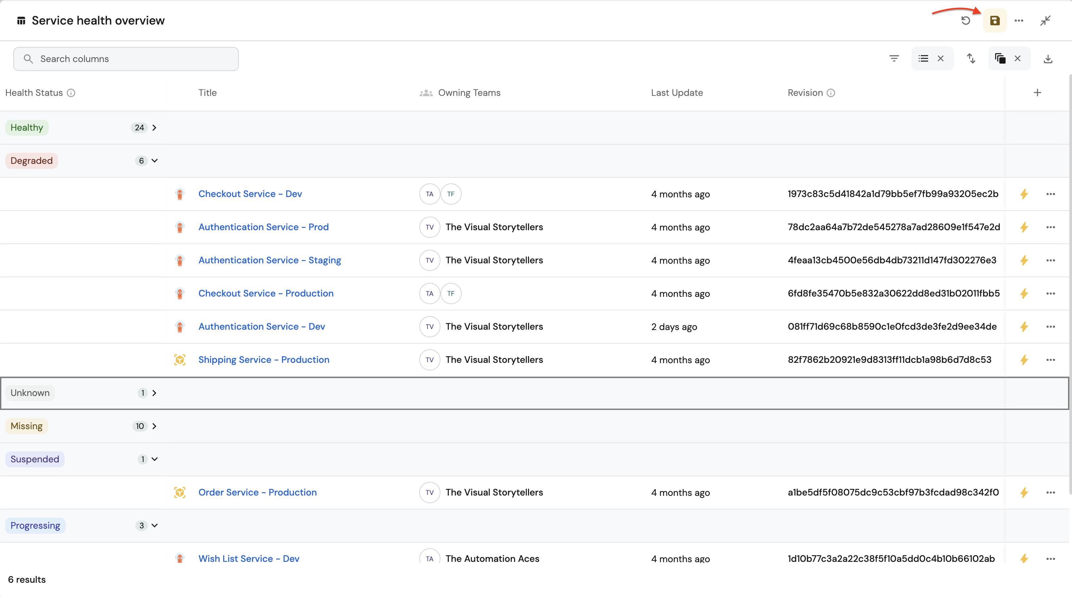The image size is (1072, 597).
Task: Download table with export icon
Action: pyautogui.click(x=1048, y=59)
